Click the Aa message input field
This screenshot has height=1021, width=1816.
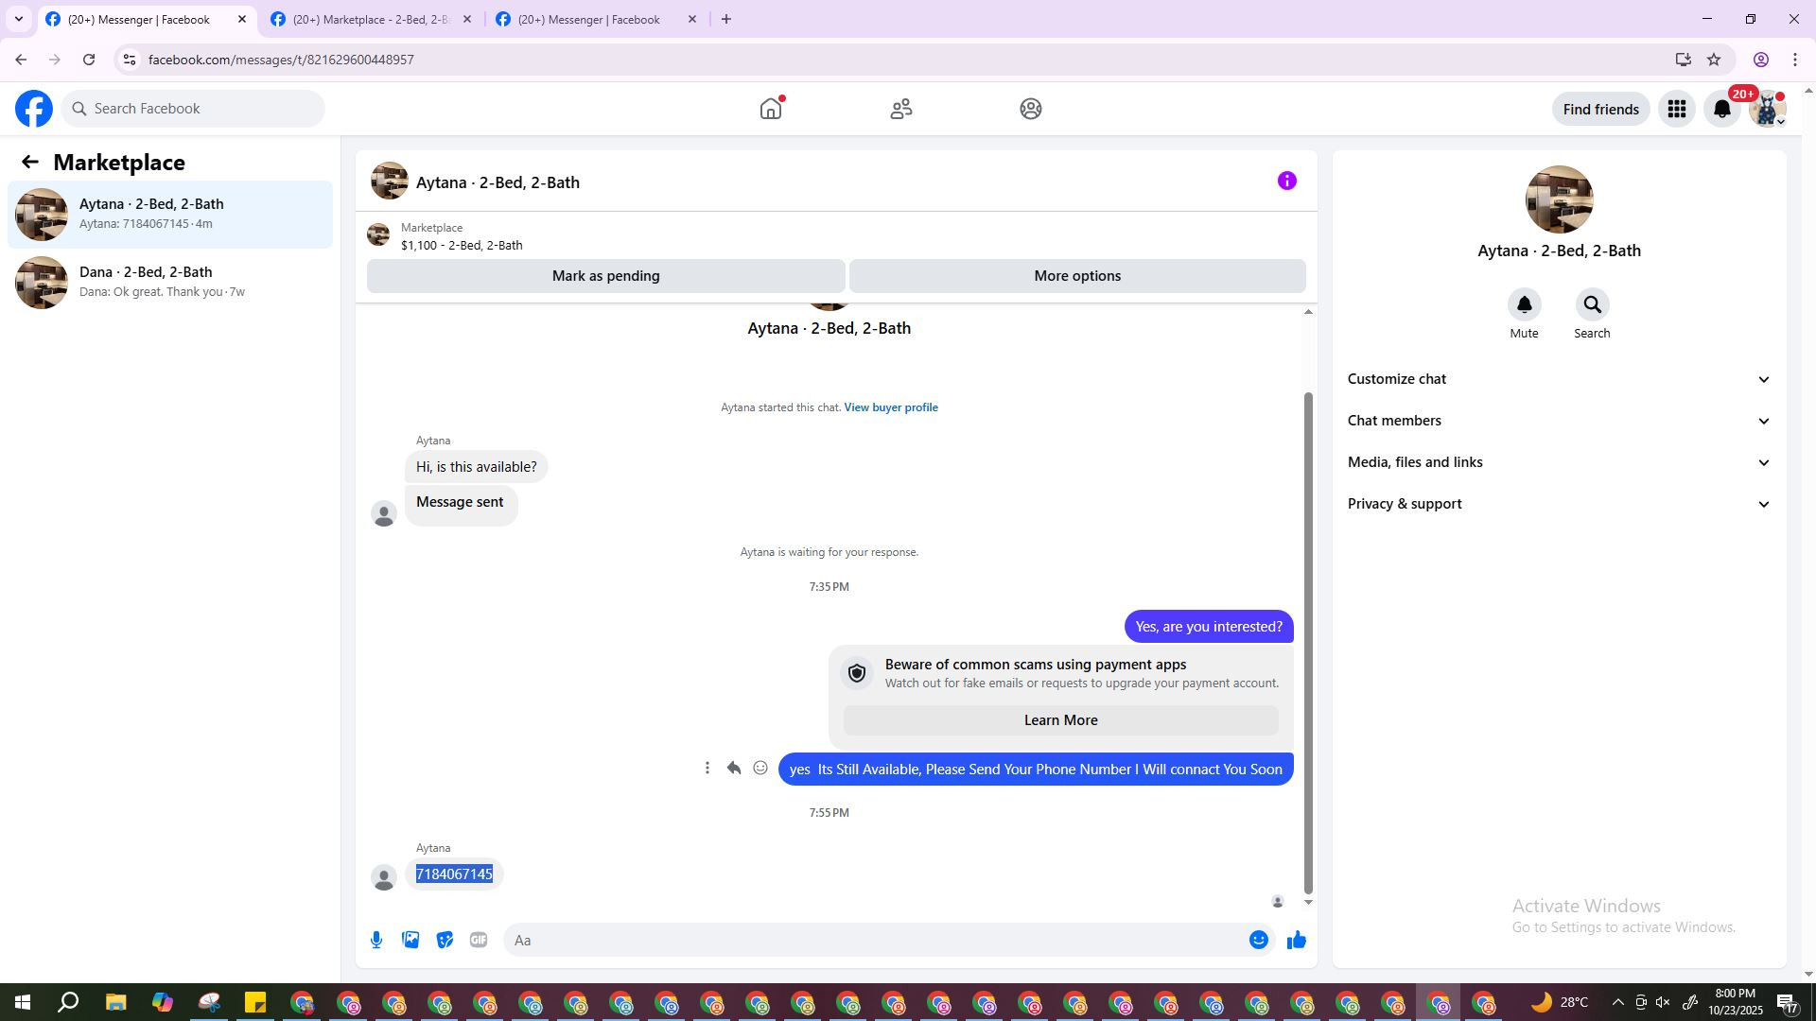tap(870, 940)
